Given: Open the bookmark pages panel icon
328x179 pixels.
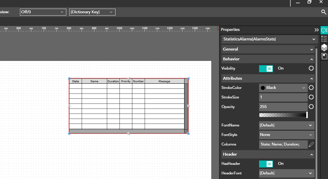Looking at the screenshot, I should [x=324, y=56].
